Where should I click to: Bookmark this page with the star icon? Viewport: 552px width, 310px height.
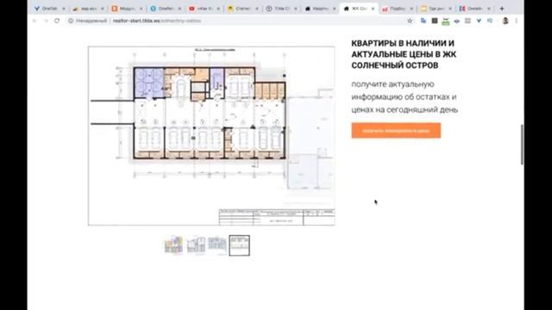(x=410, y=21)
